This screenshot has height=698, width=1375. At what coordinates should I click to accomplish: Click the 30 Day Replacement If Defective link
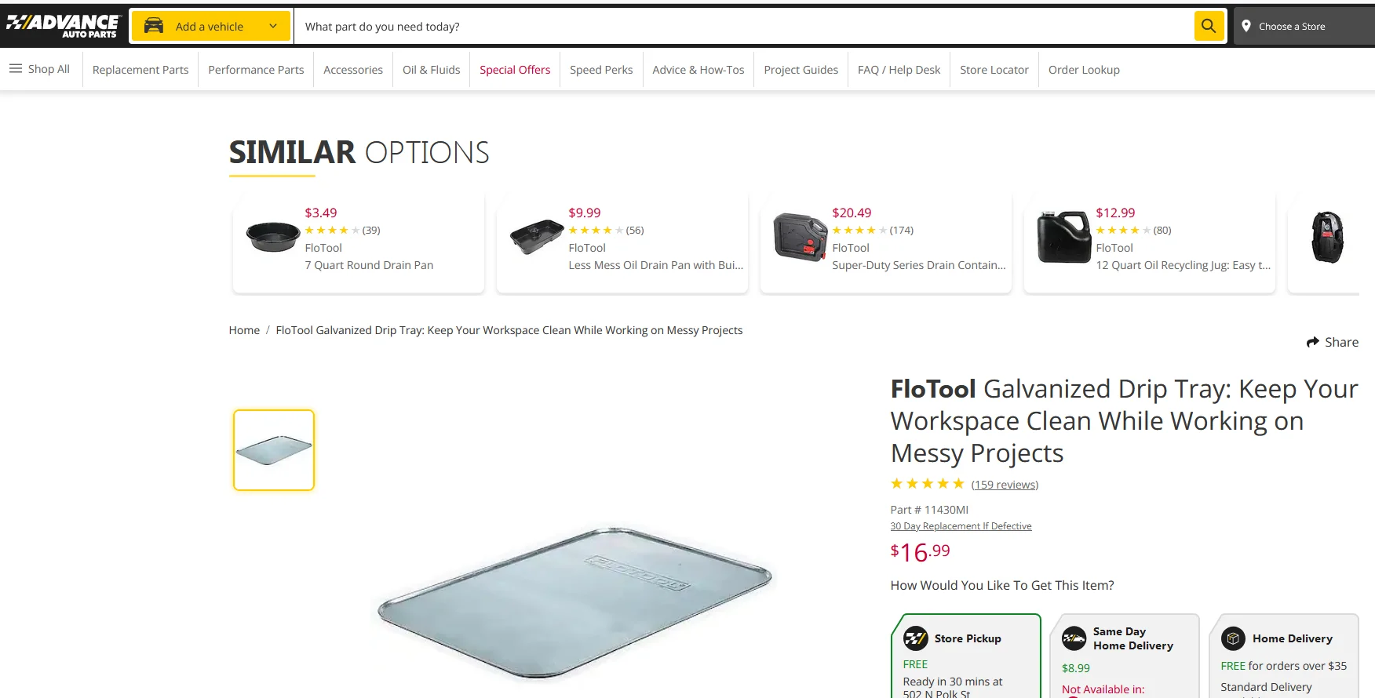click(x=961, y=526)
